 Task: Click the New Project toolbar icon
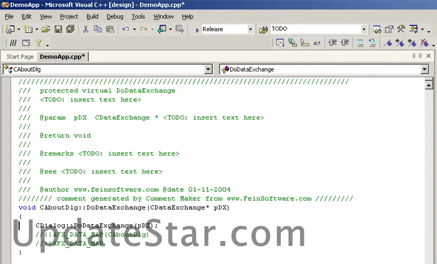pos(10,29)
